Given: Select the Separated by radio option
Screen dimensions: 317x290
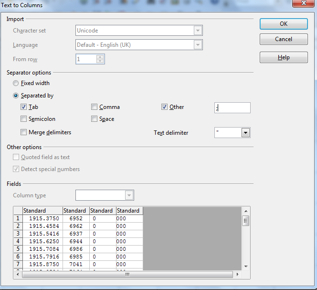Looking at the screenshot, I should point(16,96).
